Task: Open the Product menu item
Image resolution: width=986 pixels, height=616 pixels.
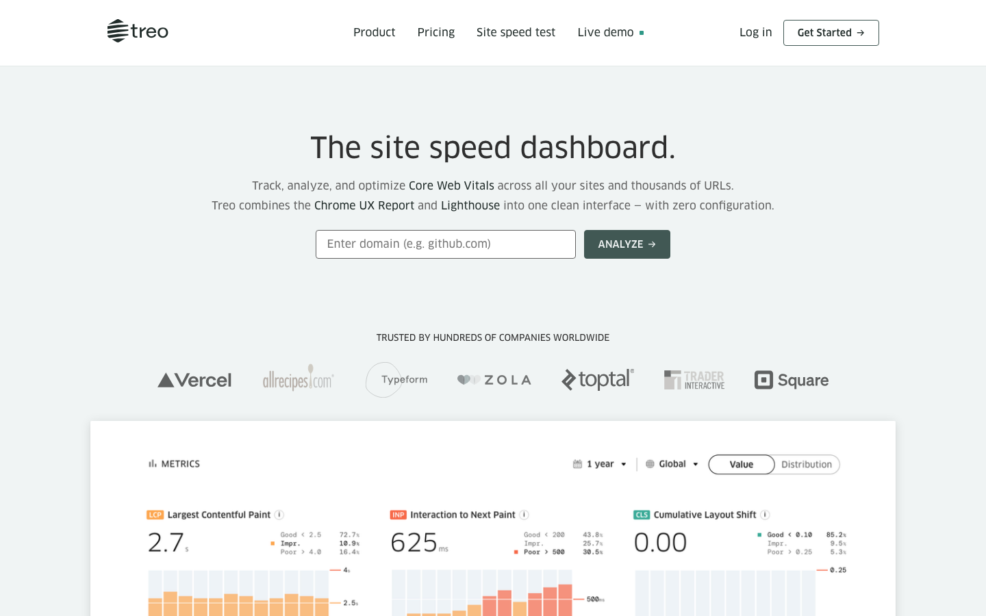Action: click(x=374, y=32)
